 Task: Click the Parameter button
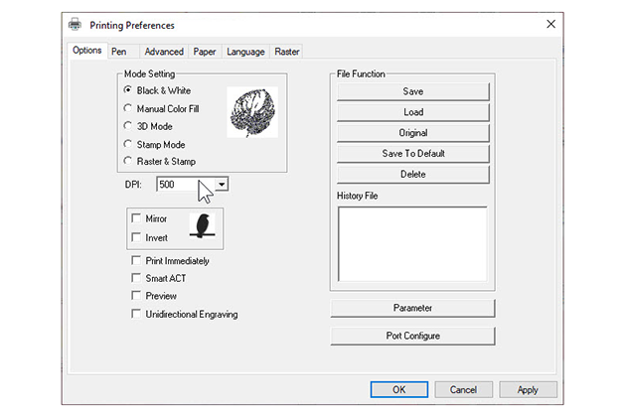click(x=412, y=308)
